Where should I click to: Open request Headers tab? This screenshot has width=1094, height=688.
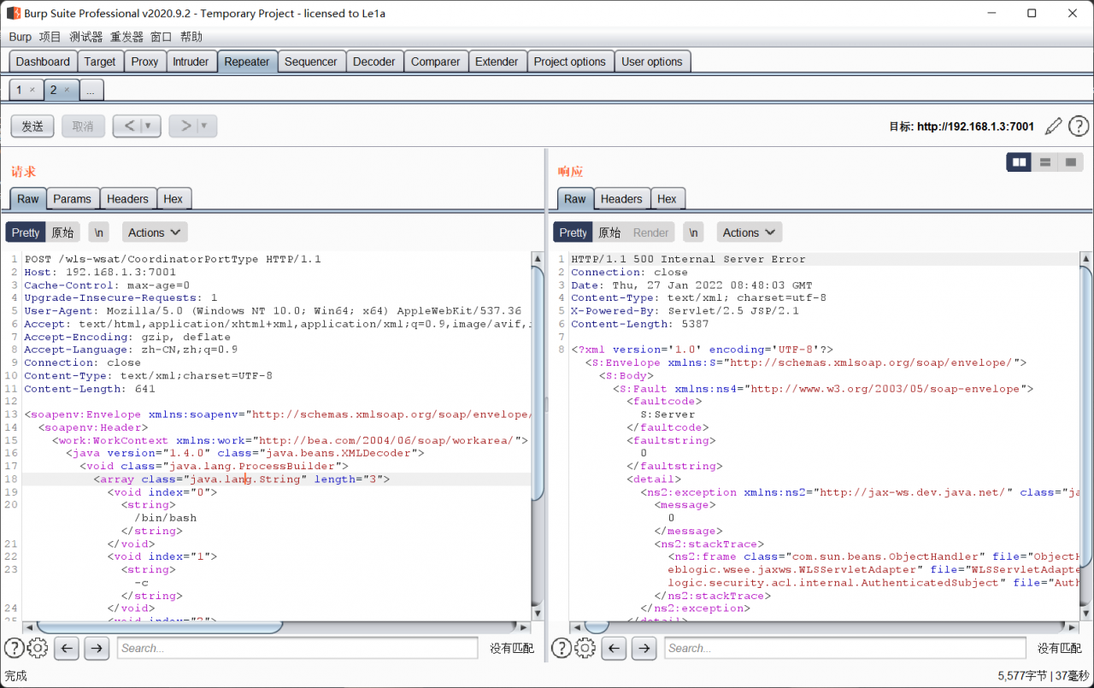127,198
